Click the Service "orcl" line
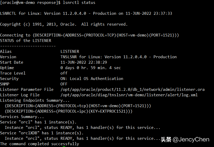 click(38, 122)
